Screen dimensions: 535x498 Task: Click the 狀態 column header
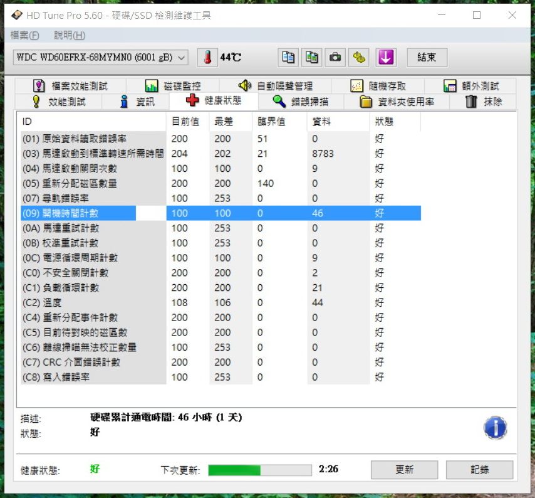pyautogui.click(x=395, y=122)
